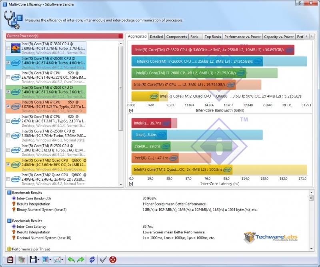Click the 39.7ns Inter-Core Latency value
This screenshot has height=267, width=320.
(148, 226)
